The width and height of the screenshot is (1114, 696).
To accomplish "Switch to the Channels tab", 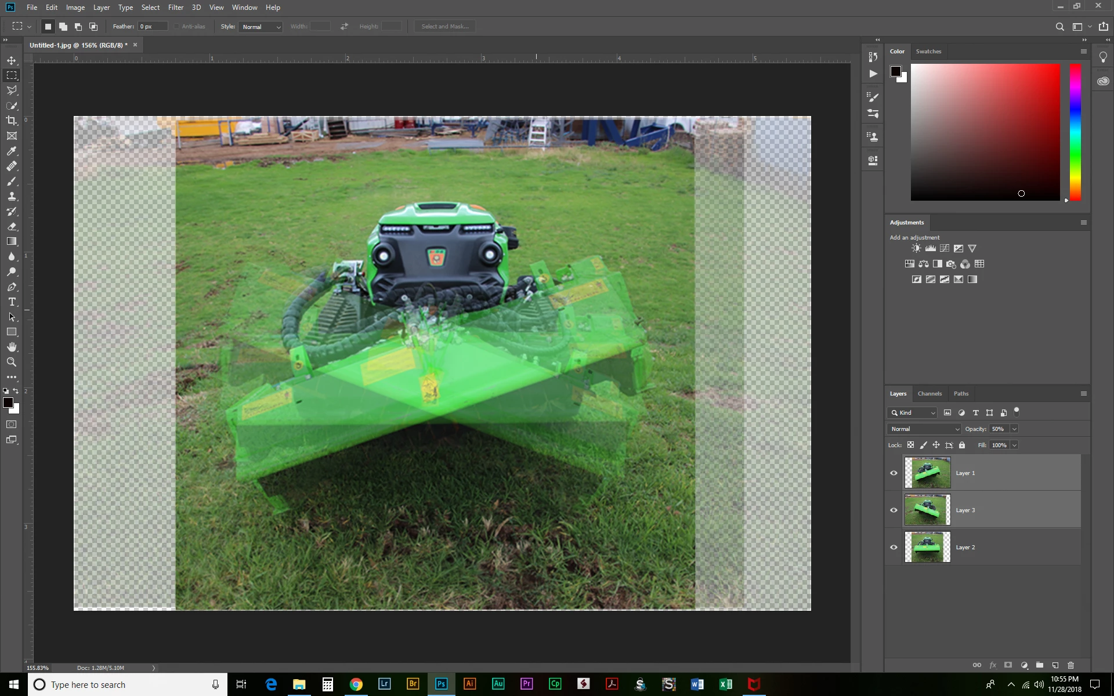I will click(929, 393).
